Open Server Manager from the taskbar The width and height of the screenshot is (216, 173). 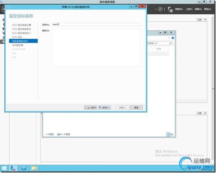tap(13, 168)
